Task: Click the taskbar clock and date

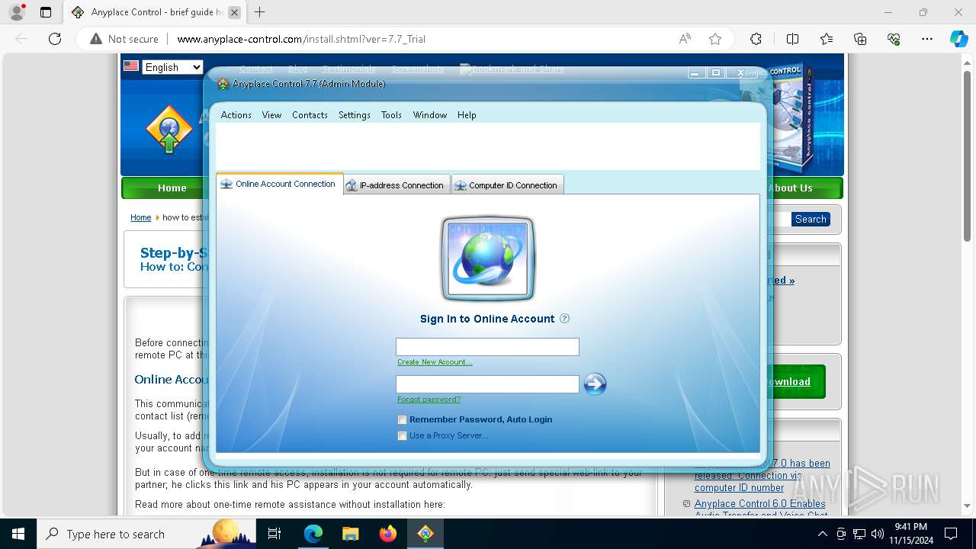Action: point(910,534)
